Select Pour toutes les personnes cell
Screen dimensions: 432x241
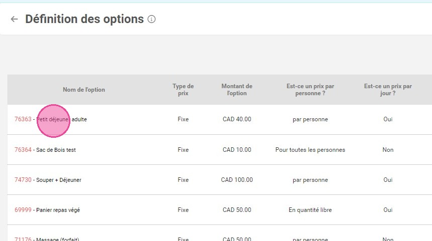pyautogui.click(x=310, y=150)
